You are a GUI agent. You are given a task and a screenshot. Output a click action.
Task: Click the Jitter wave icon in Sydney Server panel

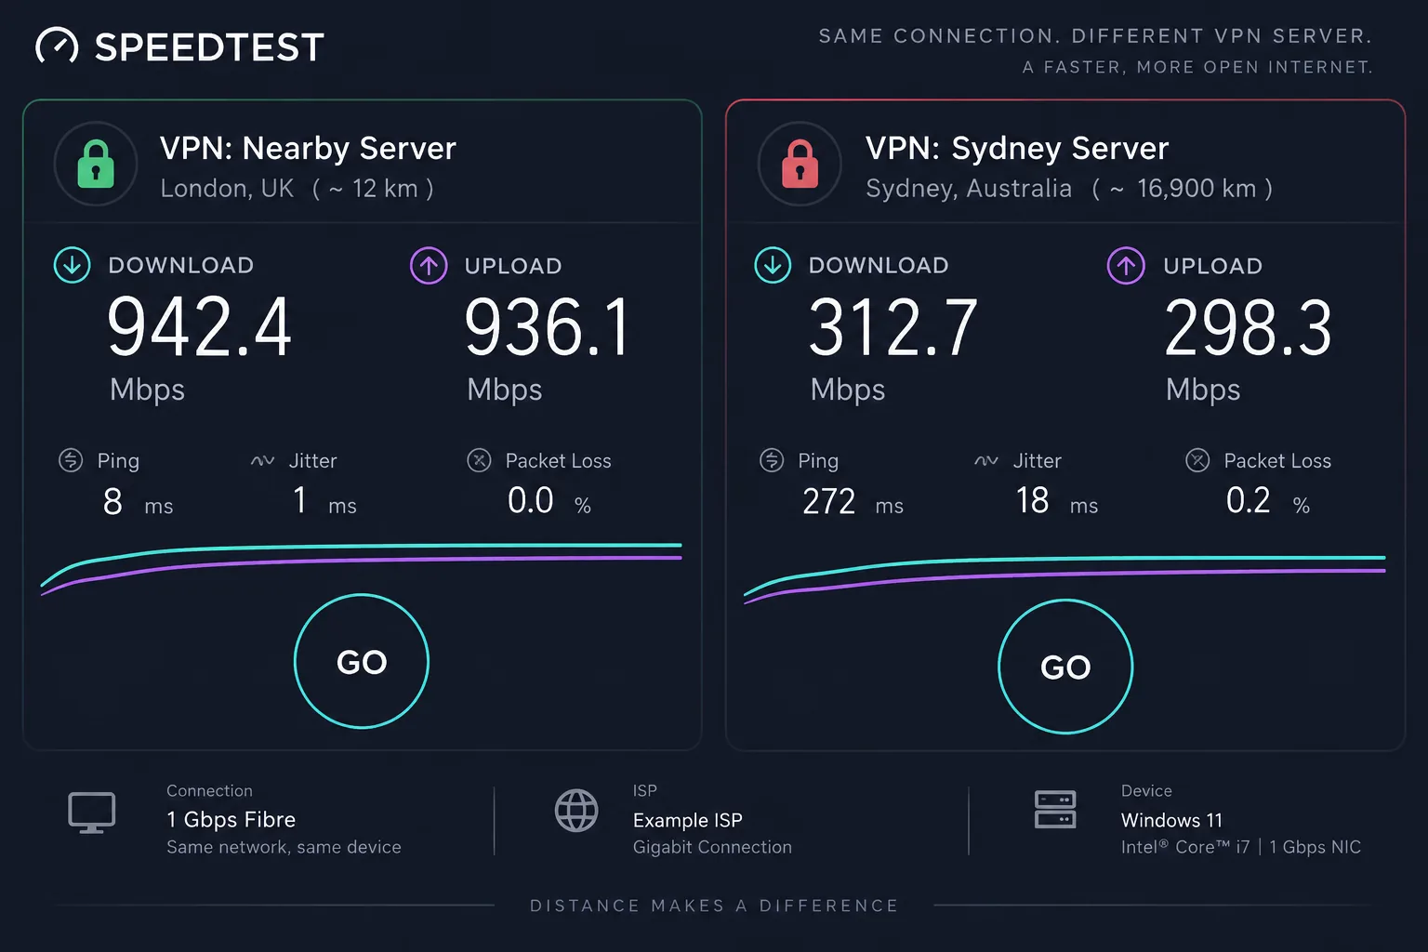(x=986, y=460)
